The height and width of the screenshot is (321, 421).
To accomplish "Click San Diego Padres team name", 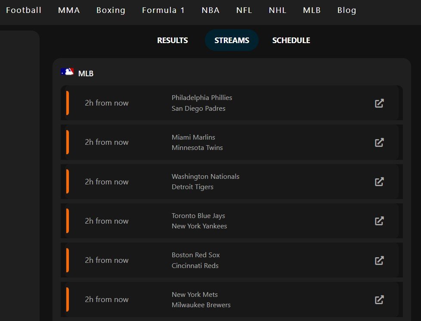I will (x=198, y=108).
